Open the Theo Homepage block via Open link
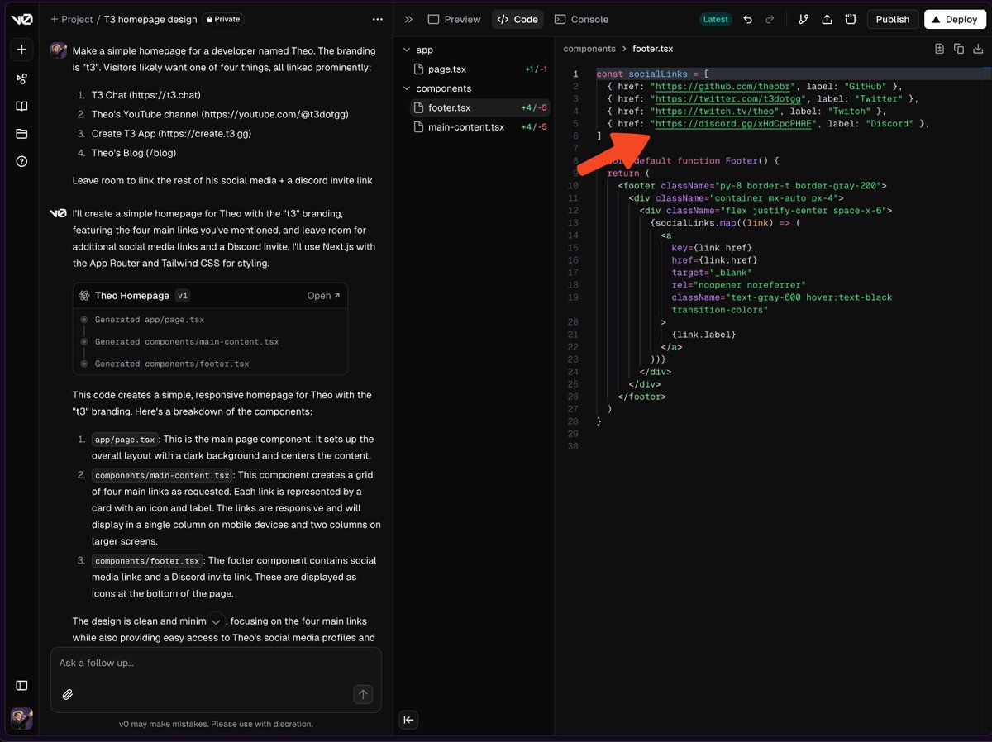 [323, 296]
